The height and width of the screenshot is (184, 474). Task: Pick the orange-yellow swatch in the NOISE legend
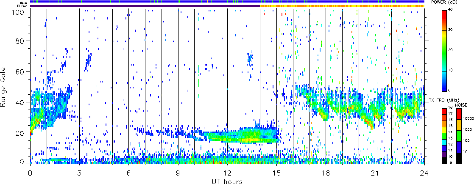[x=459, y=125]
